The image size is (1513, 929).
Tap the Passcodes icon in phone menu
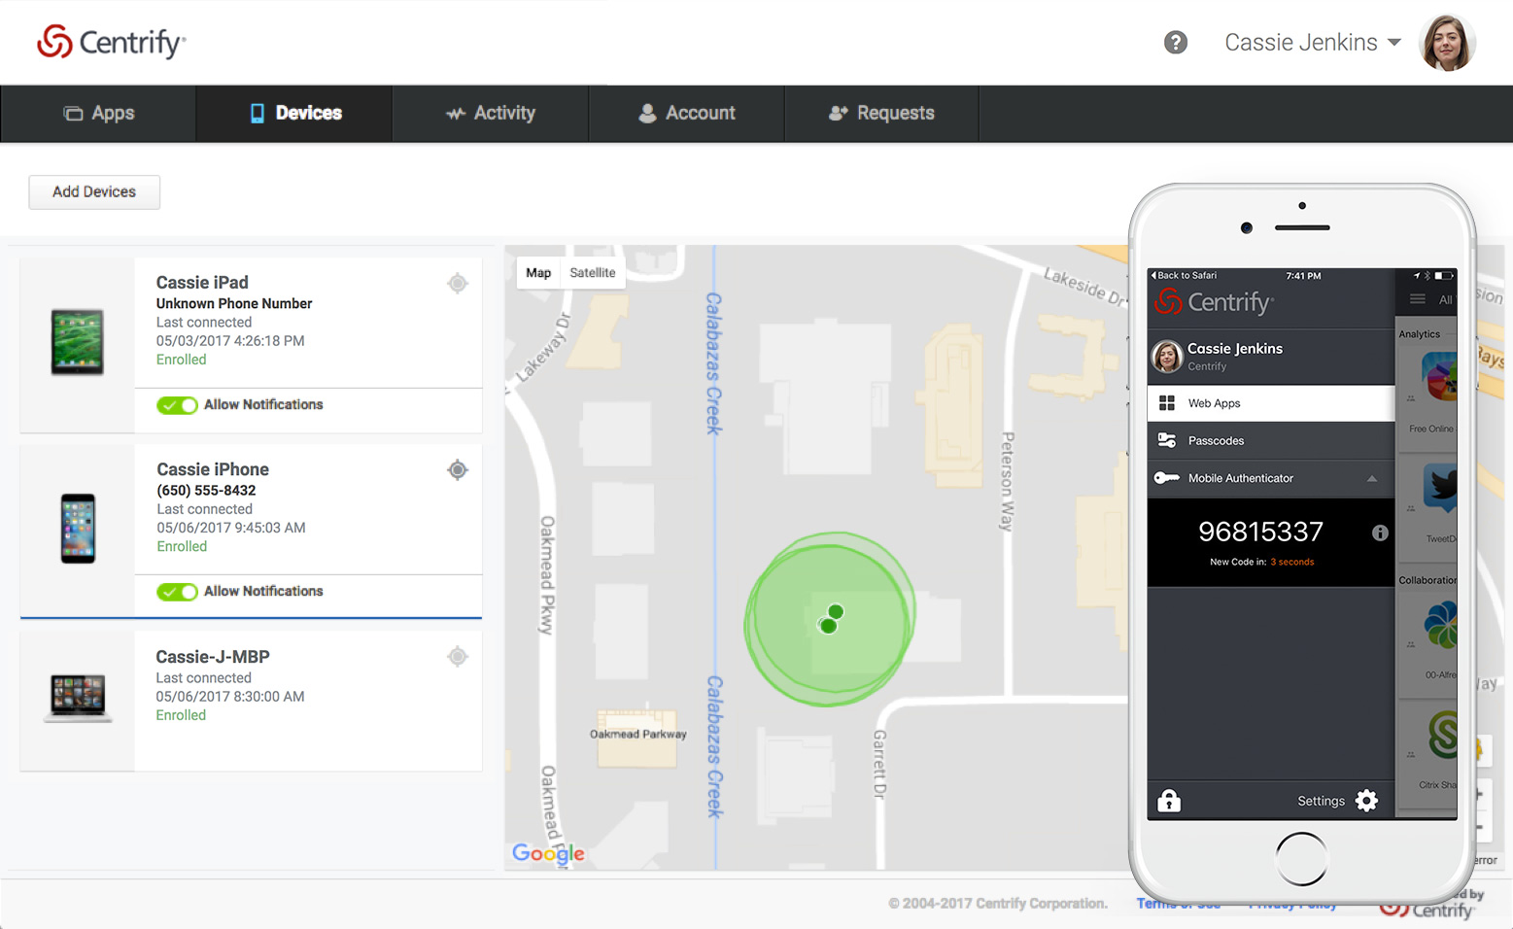point(1167,441)
